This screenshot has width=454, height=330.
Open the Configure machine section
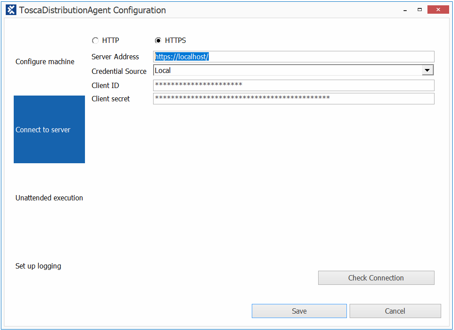click(45, 61)
